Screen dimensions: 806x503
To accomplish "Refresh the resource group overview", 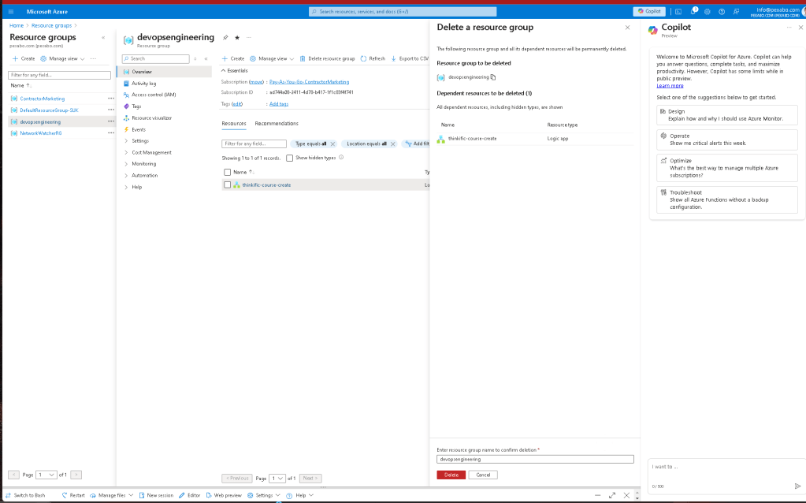I will click(x=373, y=58).
